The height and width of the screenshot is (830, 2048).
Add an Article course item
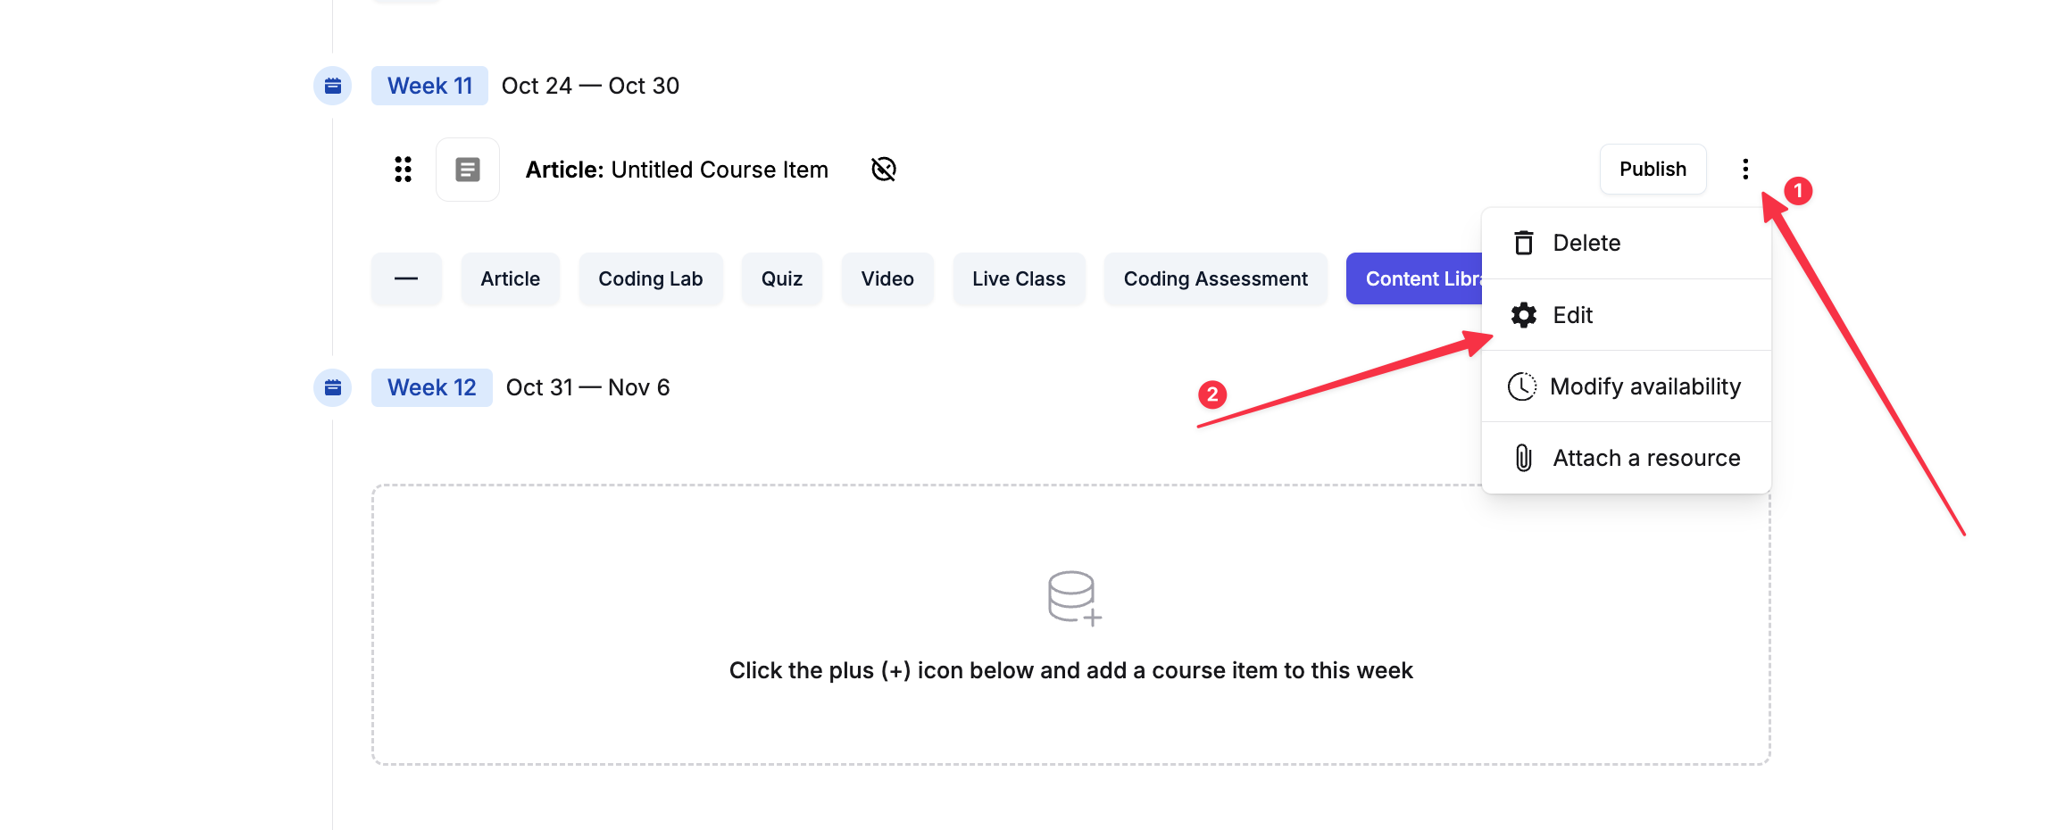click(x=510, y=279)
